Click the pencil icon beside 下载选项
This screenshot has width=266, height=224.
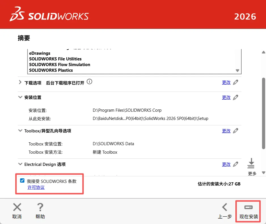235,83
